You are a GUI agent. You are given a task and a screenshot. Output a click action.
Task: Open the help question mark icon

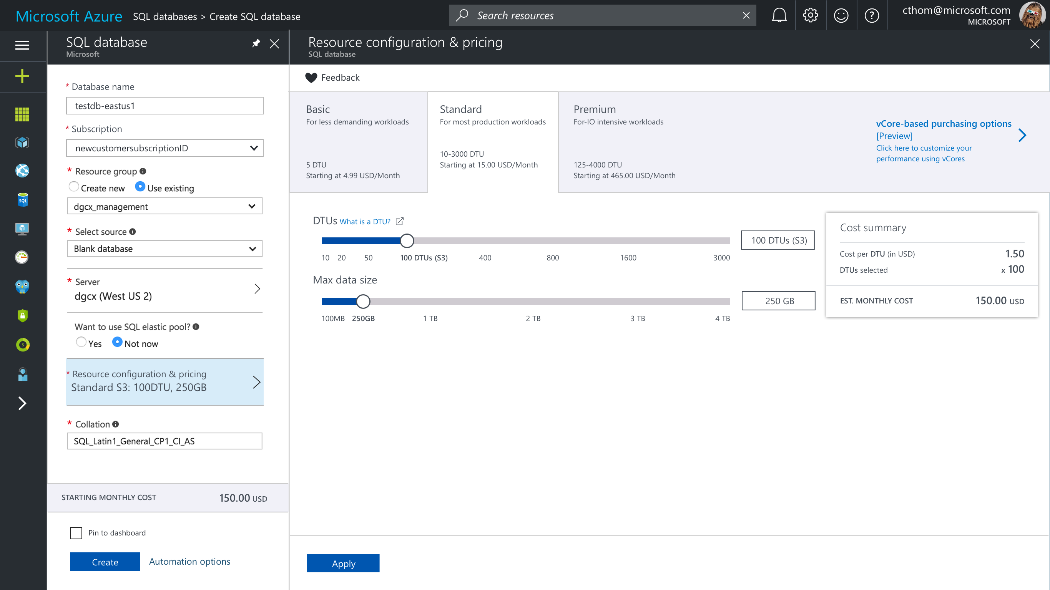click(x=871, y=15)
